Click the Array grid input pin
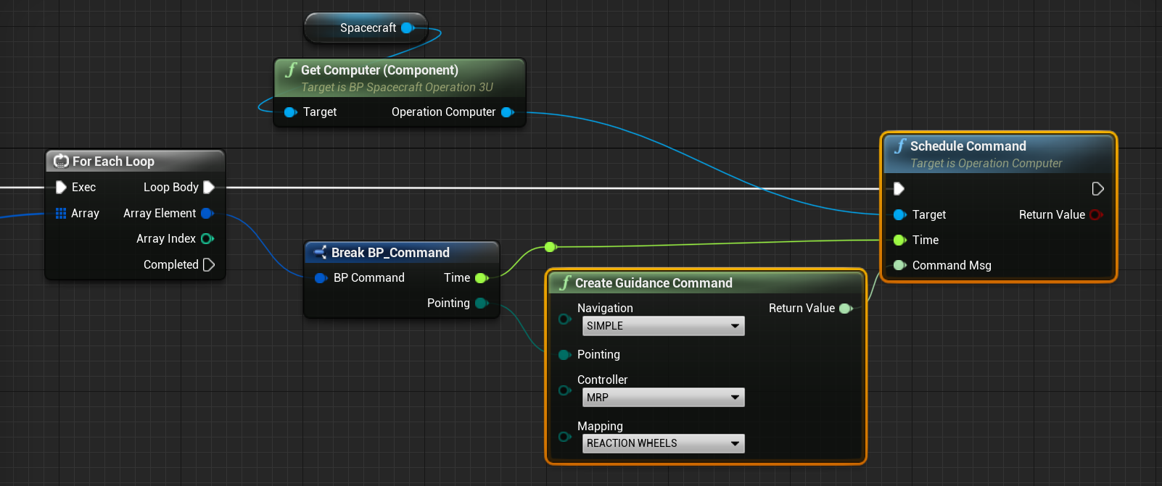This screenshot has height=486, width=1162. [x=61, y=214]
